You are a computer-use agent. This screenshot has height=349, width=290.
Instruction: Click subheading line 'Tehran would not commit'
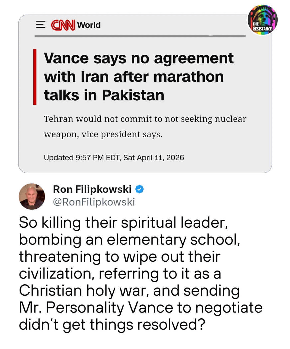pyautogui.click(x=145, y=119)
